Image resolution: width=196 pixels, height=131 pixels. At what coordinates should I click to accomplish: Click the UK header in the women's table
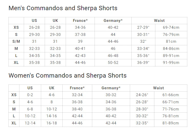52,88
